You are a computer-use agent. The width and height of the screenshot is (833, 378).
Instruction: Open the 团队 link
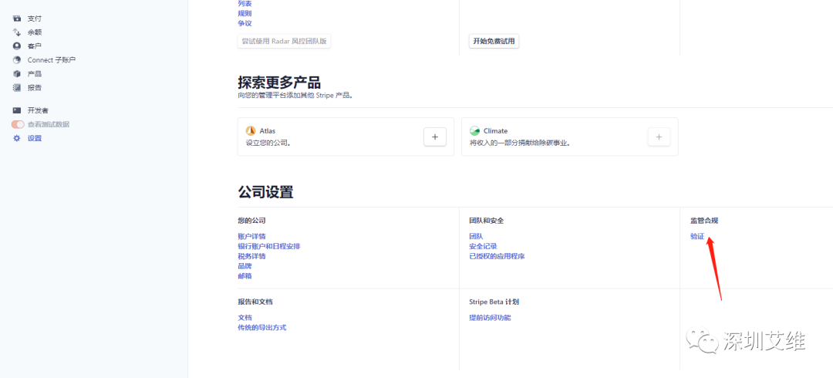click(476, 236)
